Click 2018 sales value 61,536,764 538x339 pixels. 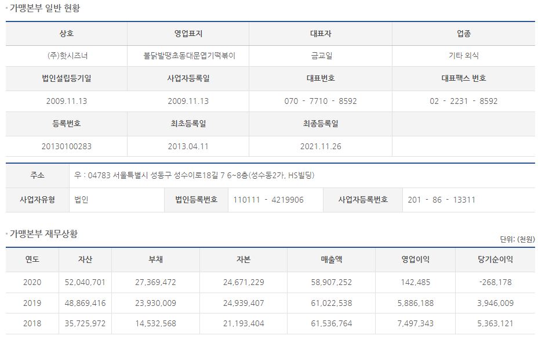tap(332, 323)
